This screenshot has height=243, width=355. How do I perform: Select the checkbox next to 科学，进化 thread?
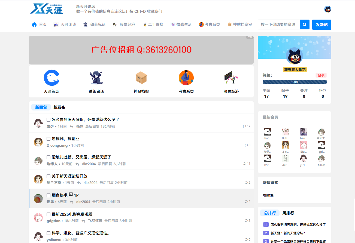48,233
